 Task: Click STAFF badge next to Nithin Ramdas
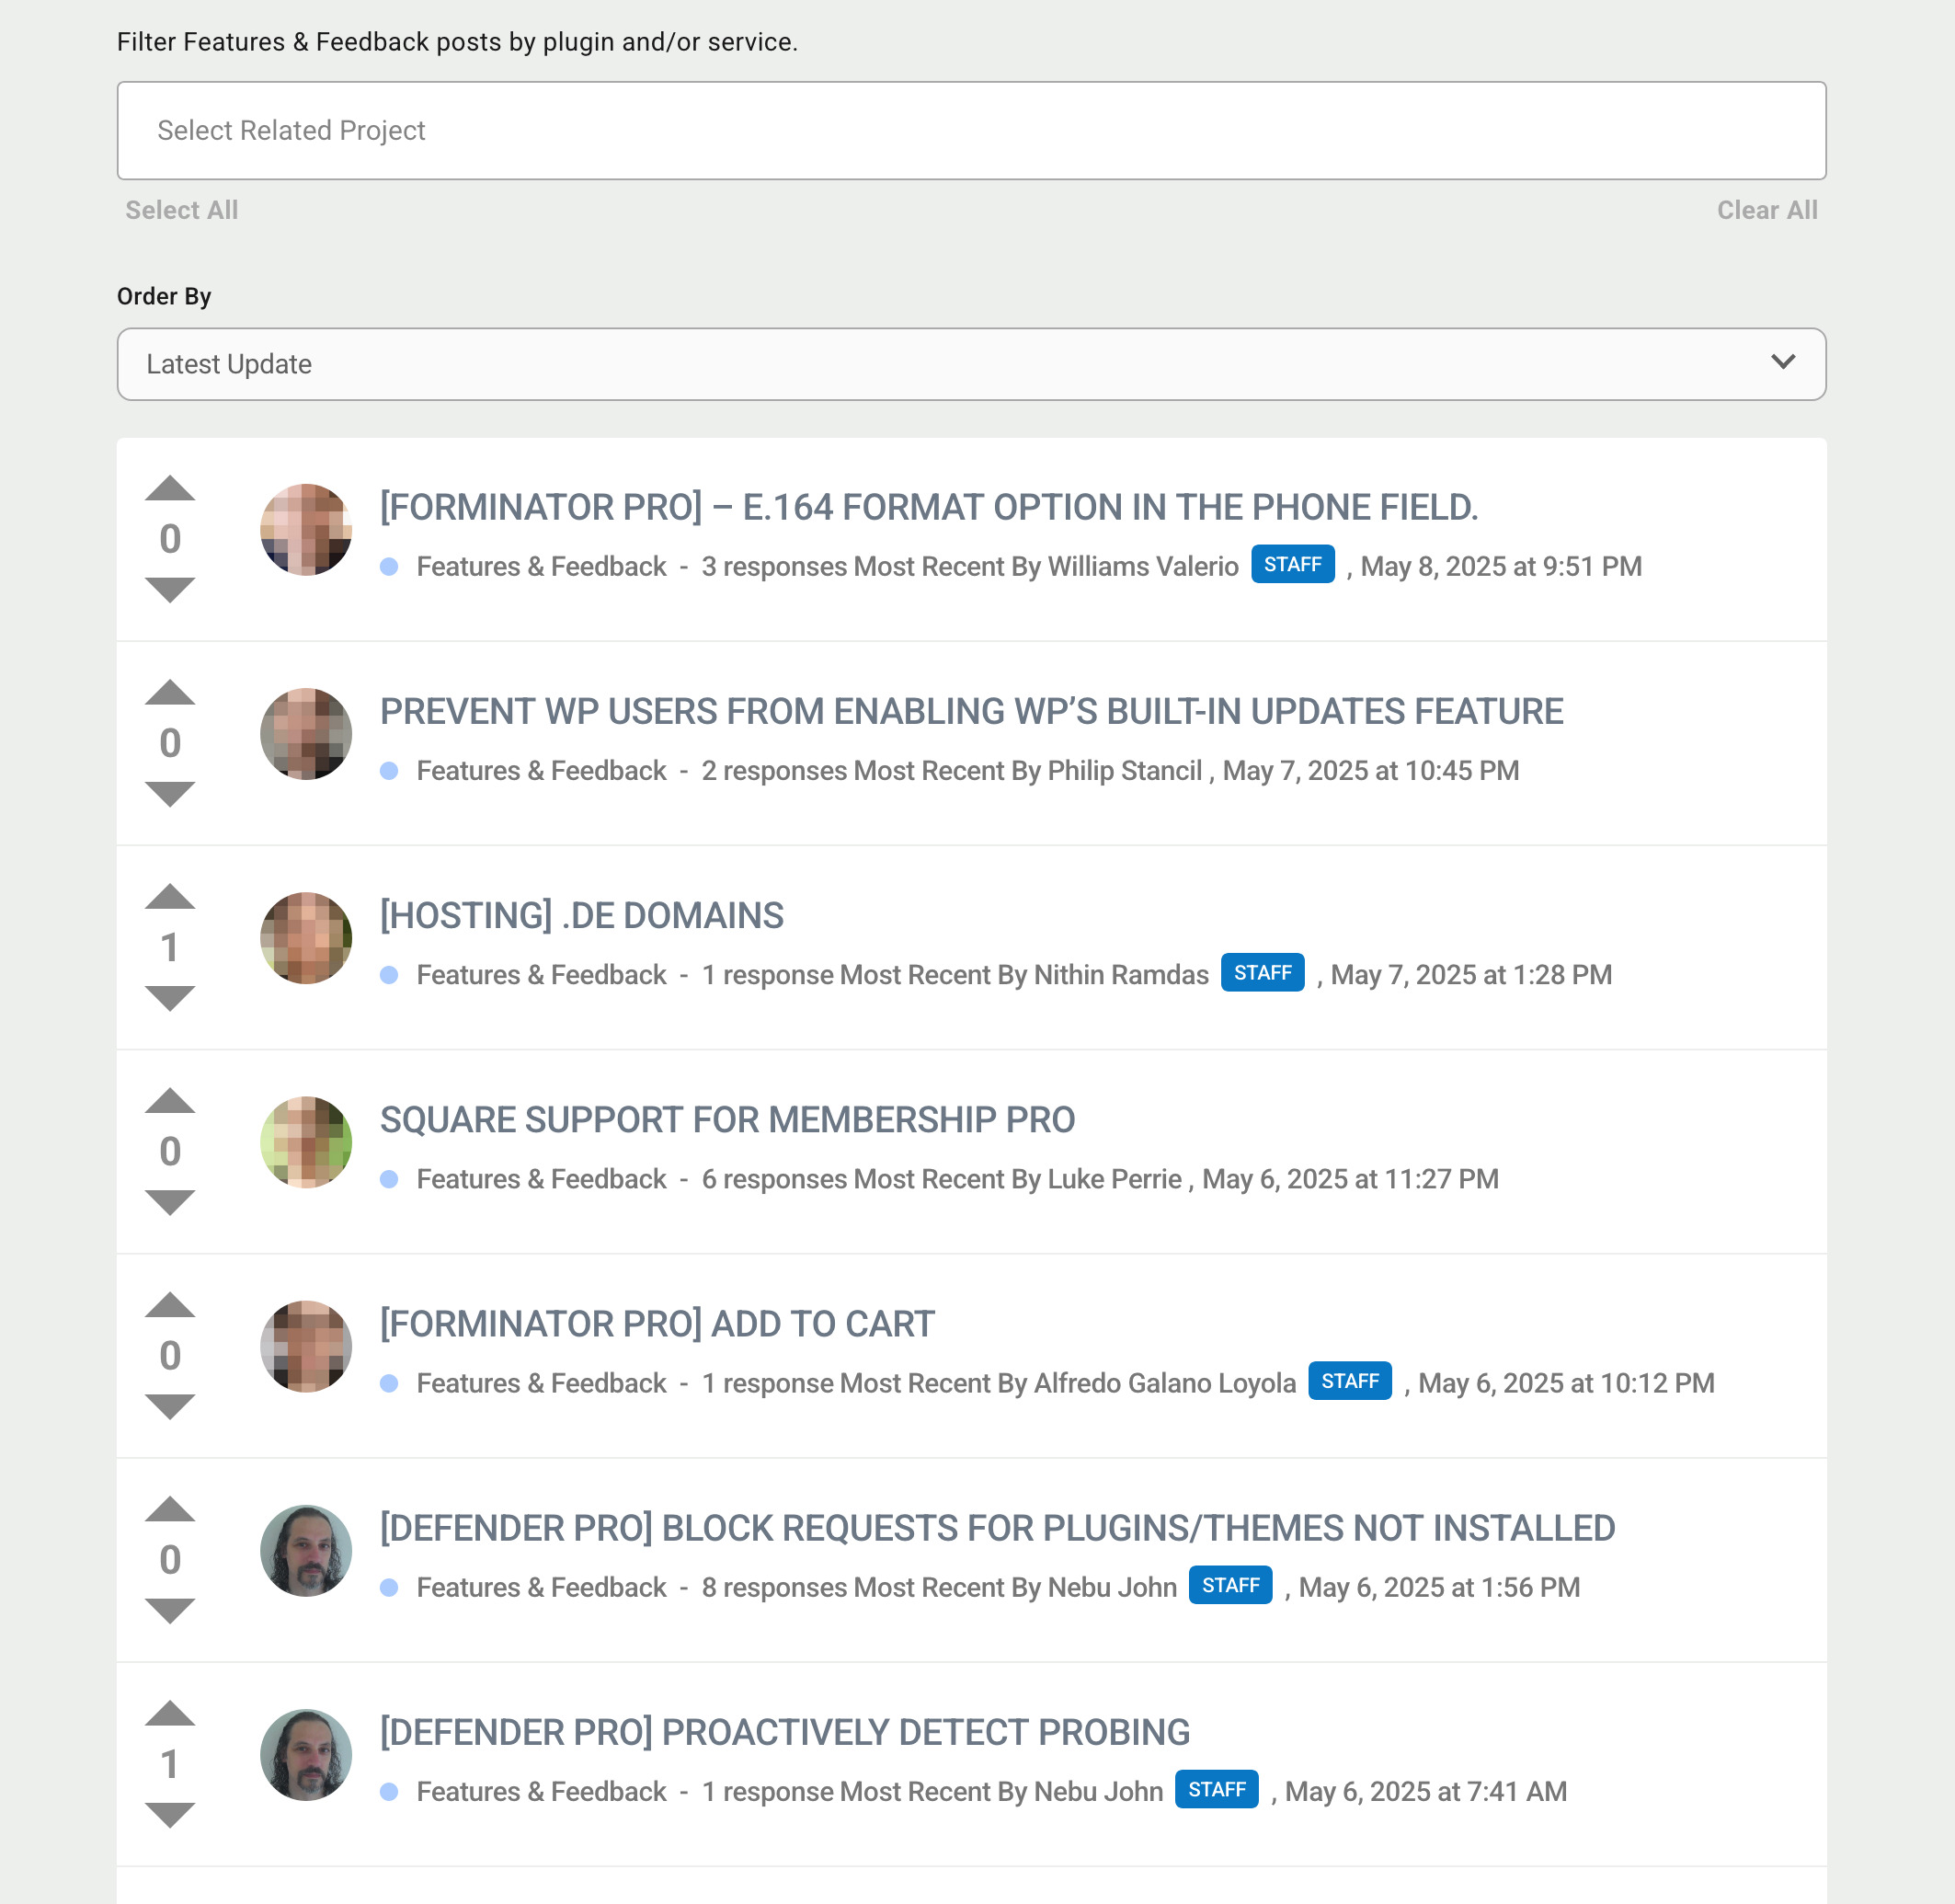pyautogui.click(x=1263, y=973)
